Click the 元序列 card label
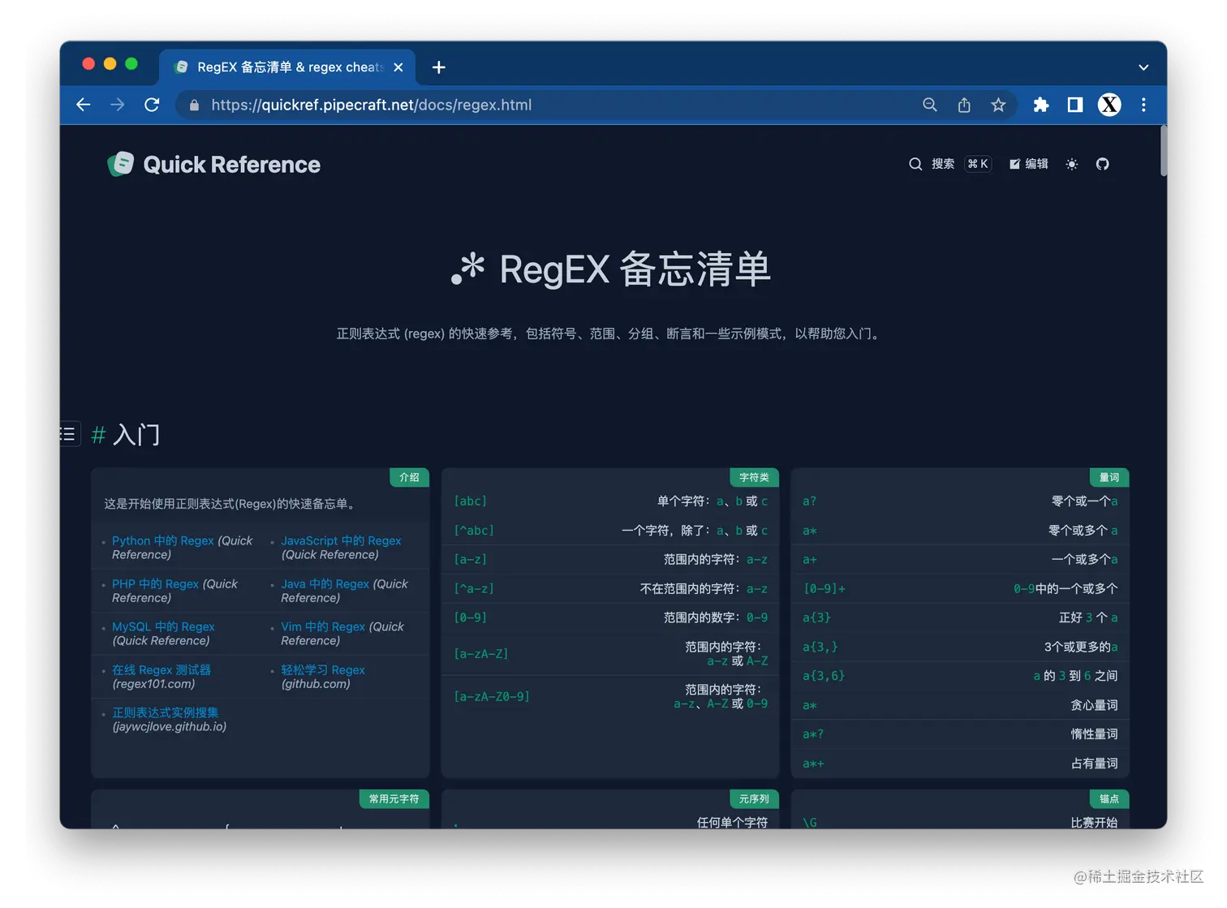Screen dimensions: 1227x908 [x=754, y=798]
